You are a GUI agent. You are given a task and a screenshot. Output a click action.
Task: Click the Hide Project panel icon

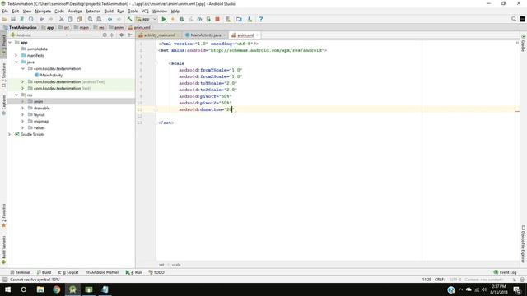(x=130, y=35)
